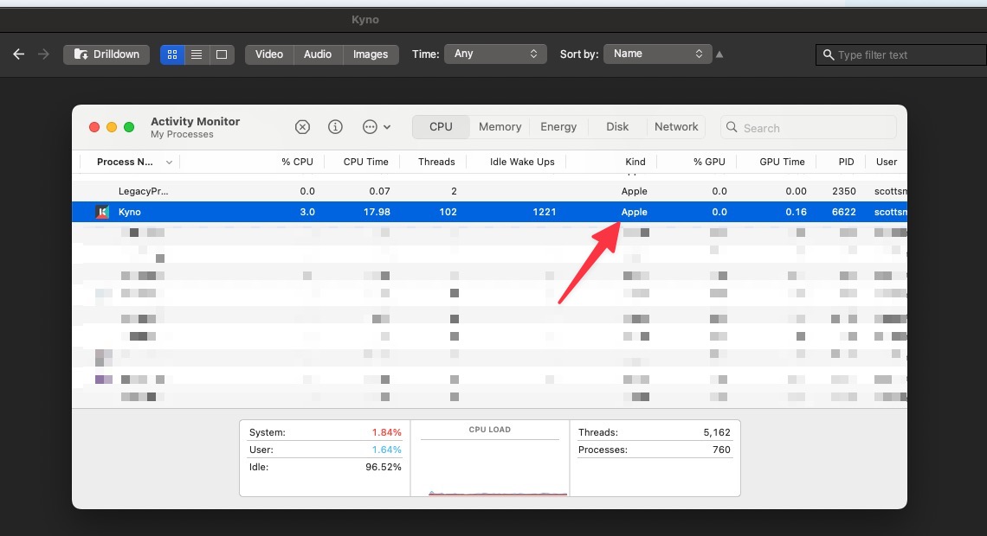Image resolution: width=987 pixels, height=536 pixels.
Task: Minimize Activity Monitor with yellow button
Action: [112, 127]
